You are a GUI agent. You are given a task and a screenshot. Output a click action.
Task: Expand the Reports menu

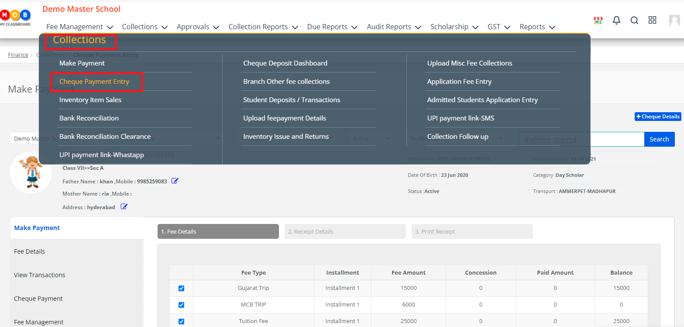(x=537, y=27)
